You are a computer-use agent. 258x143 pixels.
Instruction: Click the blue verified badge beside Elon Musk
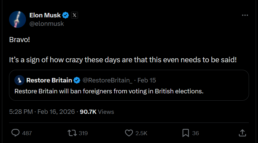66,15
